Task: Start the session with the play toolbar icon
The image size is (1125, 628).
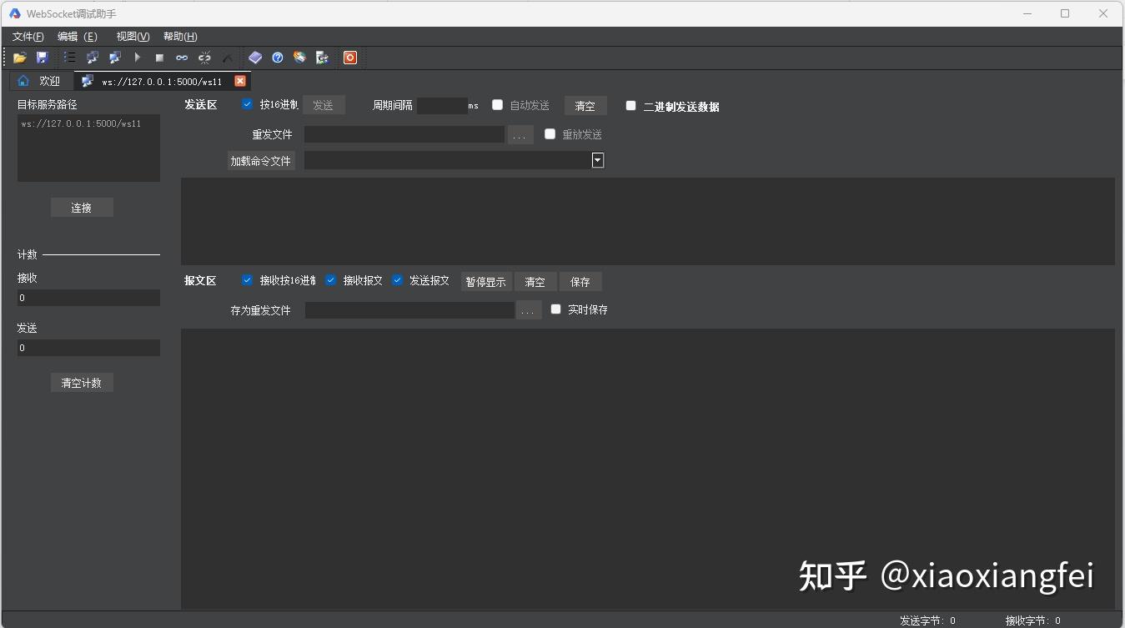Action: (x=137, y=58)
